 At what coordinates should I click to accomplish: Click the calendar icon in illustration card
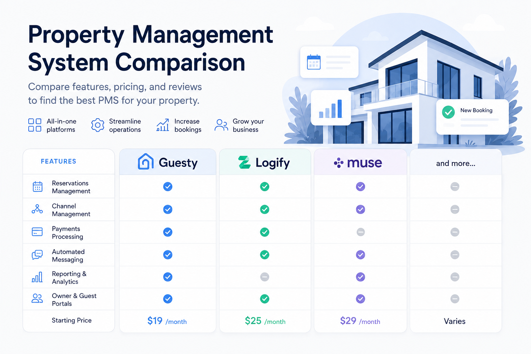(x=314, y=62)
